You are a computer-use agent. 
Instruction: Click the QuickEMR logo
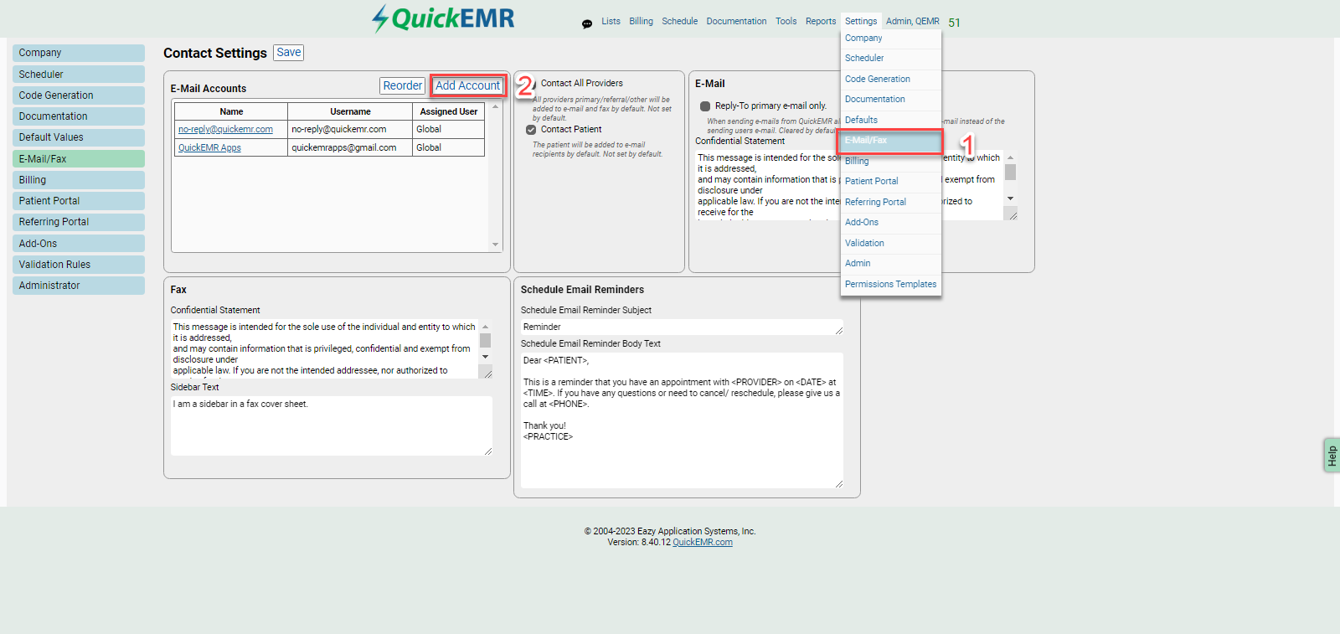point(443,18)
